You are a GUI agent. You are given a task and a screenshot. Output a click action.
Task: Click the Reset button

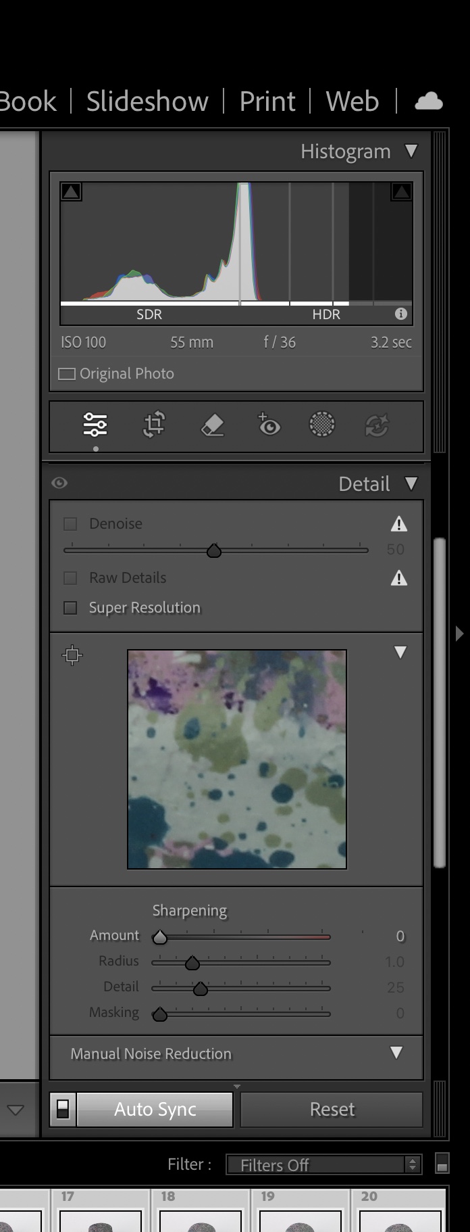[332, 1109]
